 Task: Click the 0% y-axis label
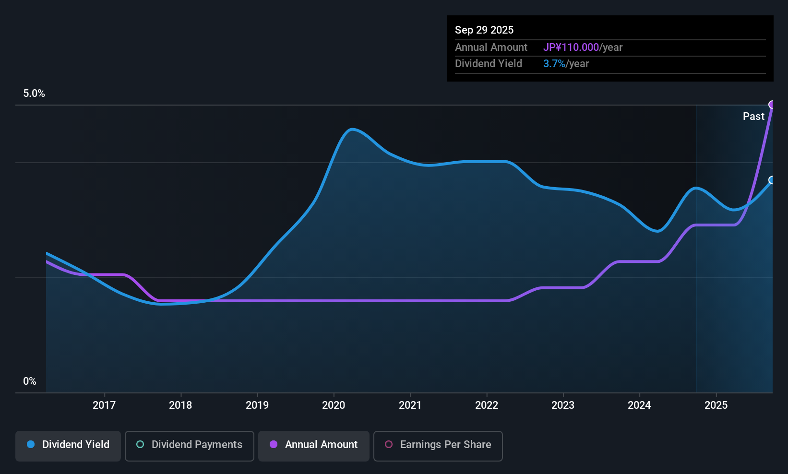(x=30, y=381)
